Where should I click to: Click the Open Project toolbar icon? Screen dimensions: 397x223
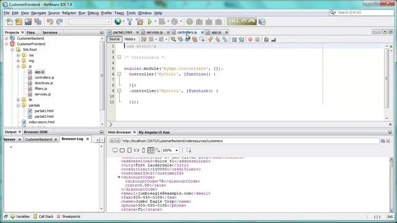coord(29,22)
